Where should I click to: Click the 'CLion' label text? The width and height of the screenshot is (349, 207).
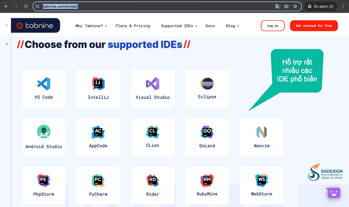coord(153,145)
